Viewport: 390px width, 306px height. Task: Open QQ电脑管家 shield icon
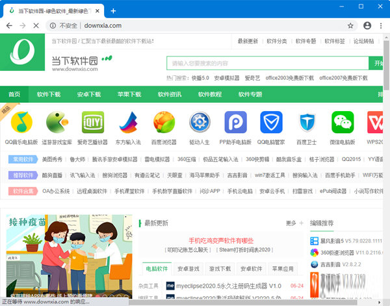click(x=271, y=122)
